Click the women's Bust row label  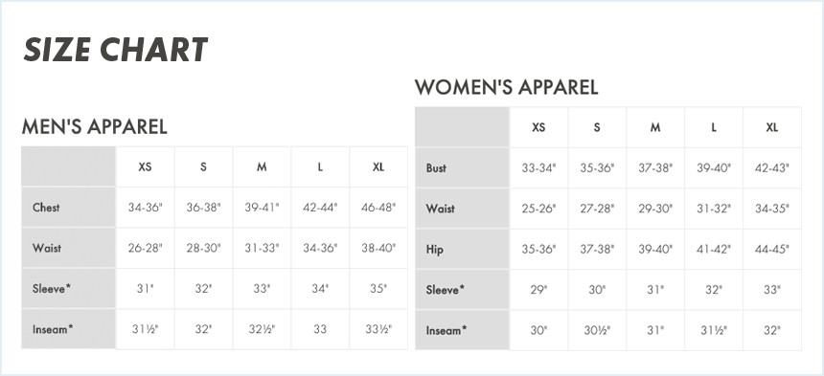(x=436, y=167)
